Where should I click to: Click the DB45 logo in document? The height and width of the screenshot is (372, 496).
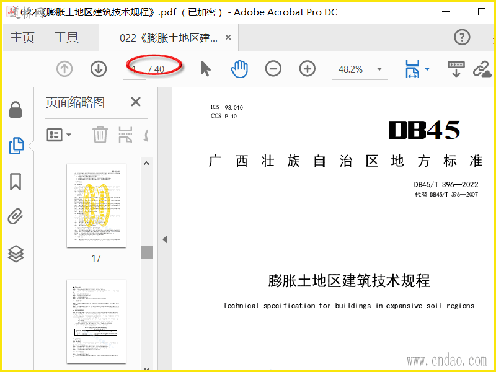coord(425,130)
